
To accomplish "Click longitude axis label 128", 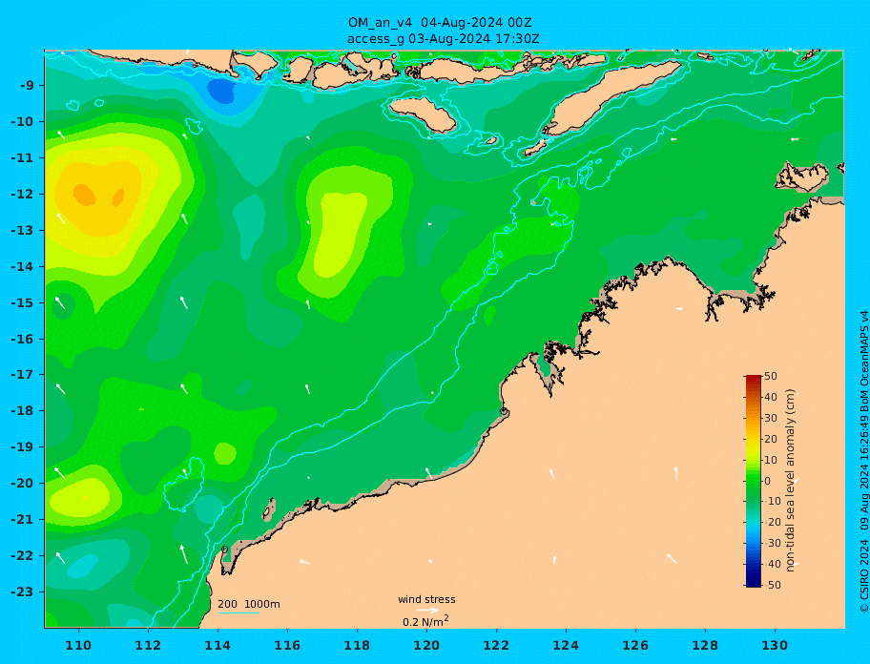I will point(705,645).
